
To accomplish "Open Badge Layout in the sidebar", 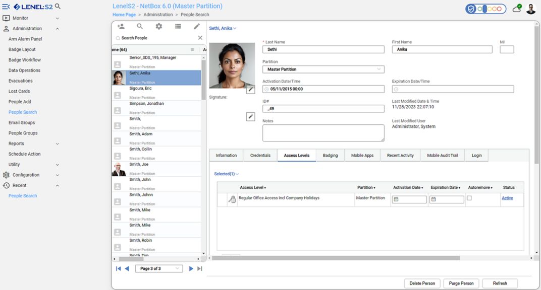I will [x=22, y=49].
